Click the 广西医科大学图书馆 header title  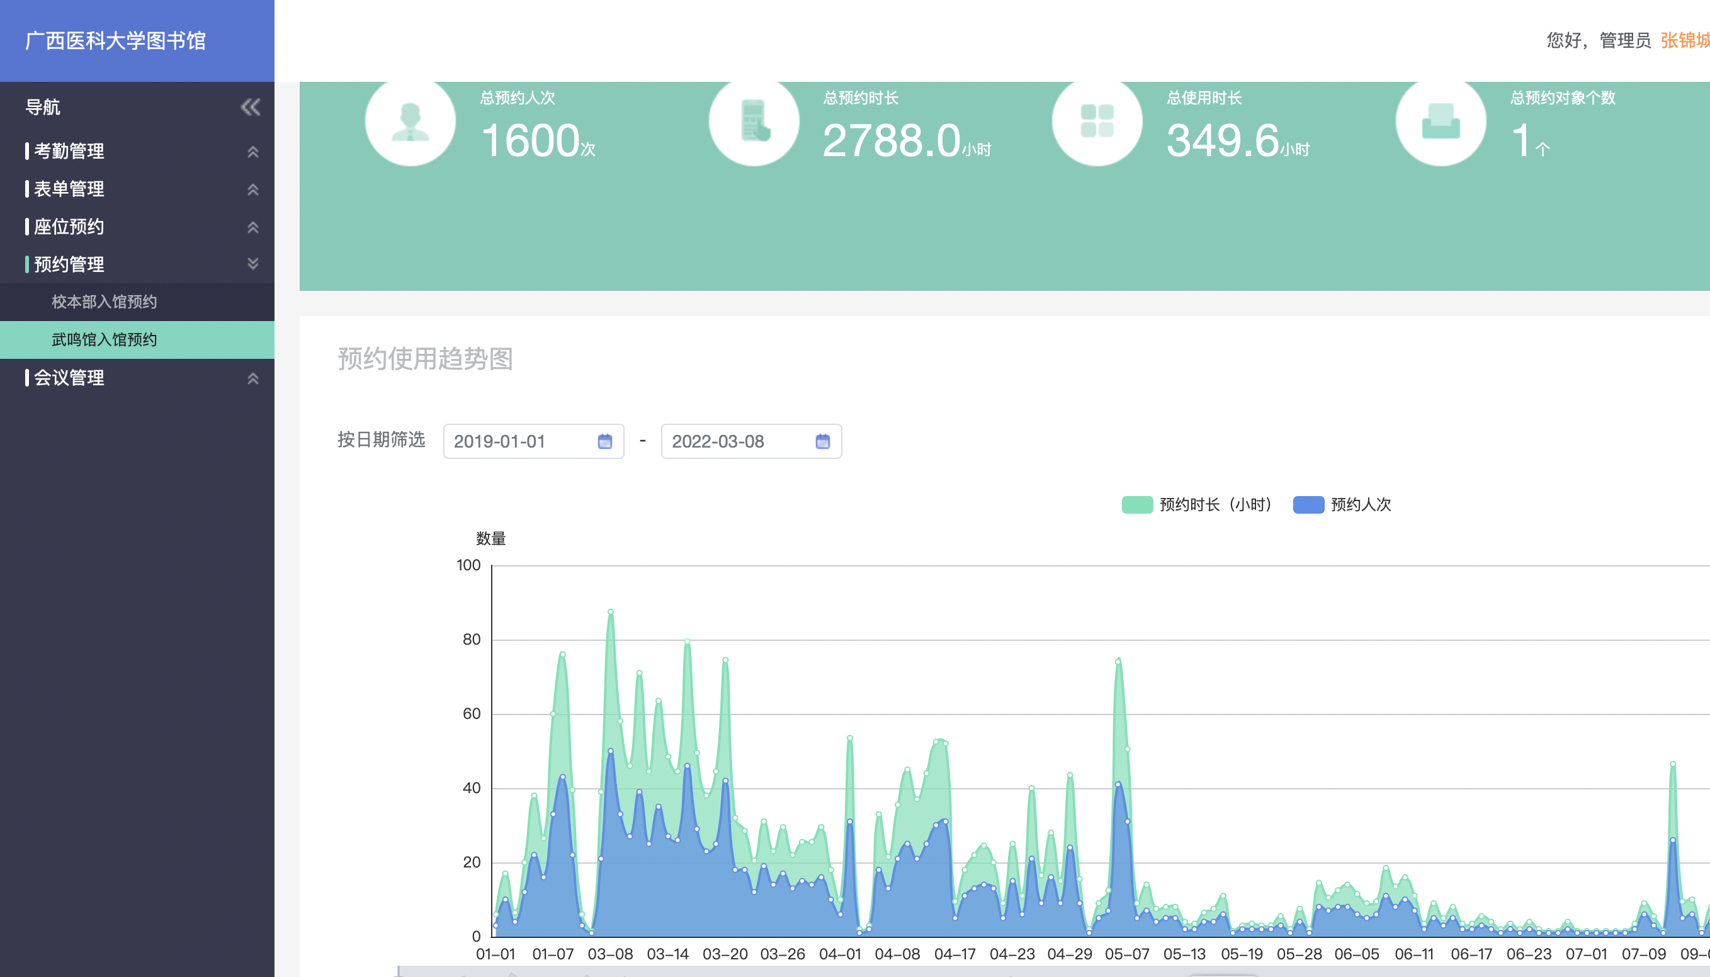pyautogui.click(x=115, y=41)
